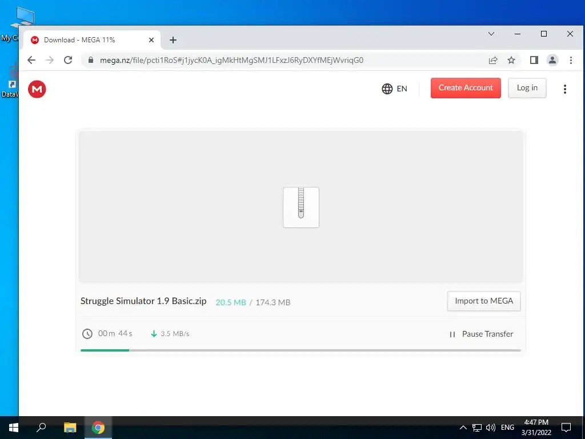Bookmark this tab with star icon
This screenshot has height=439, width=585.
[x=511, y=60]
